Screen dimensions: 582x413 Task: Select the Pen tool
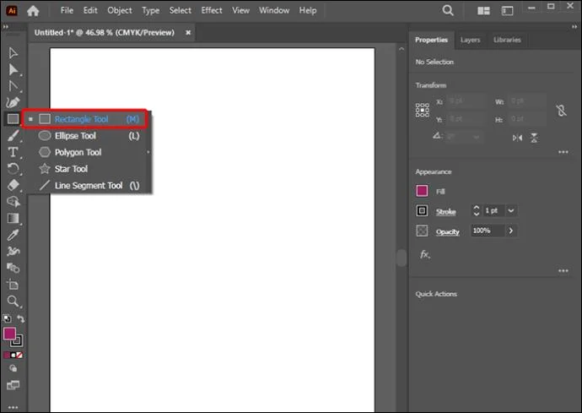tap(13, 102)
